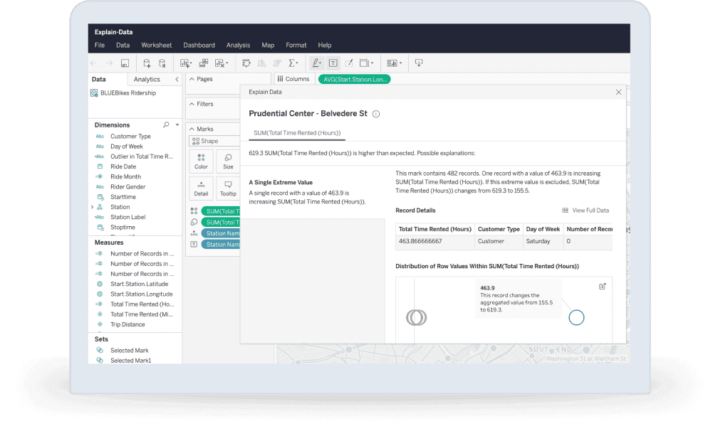Switch to the Analytics tab
This screenshot has width=718, height=426.
click(147, 80)
